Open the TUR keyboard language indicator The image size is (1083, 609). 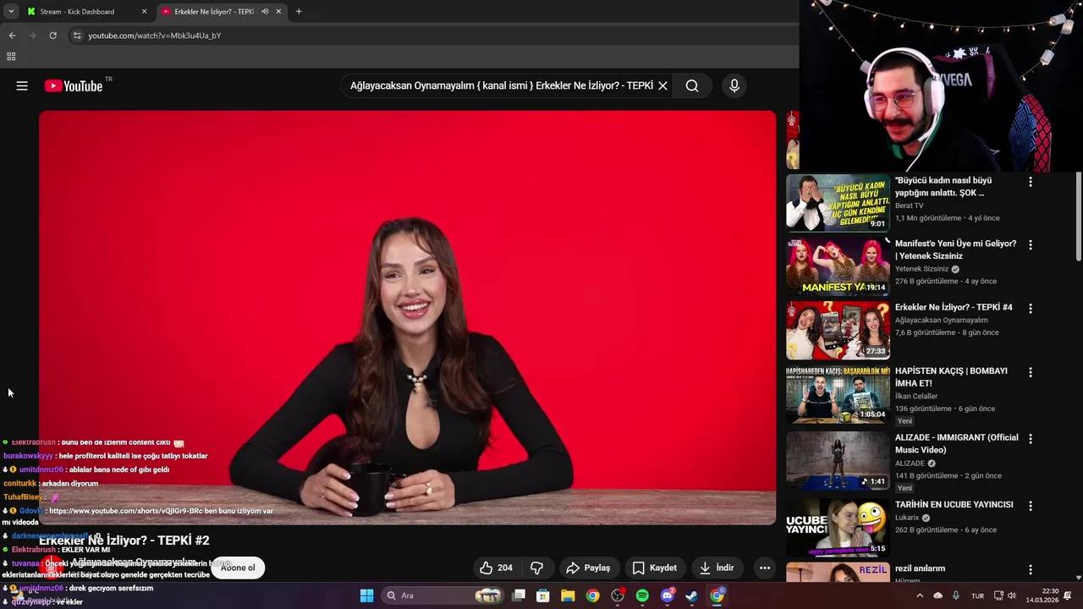click(x=977, y=595)
